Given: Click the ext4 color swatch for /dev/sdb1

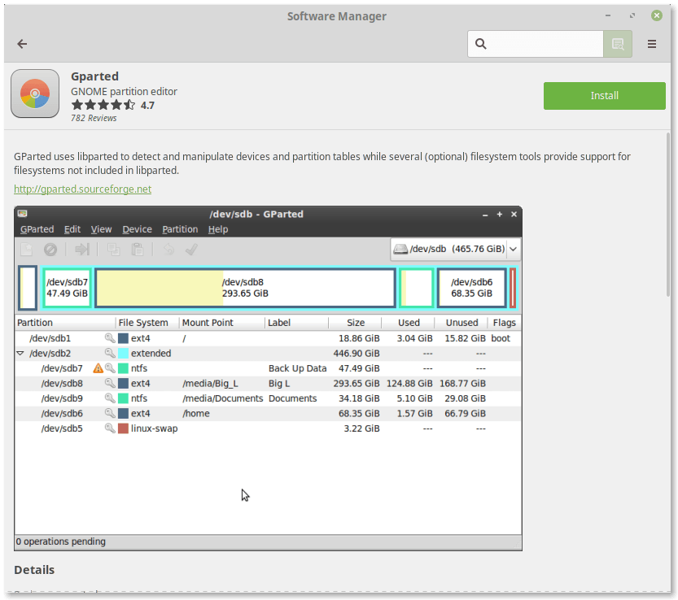Looking at the screenshot, I should click(123, 338).
